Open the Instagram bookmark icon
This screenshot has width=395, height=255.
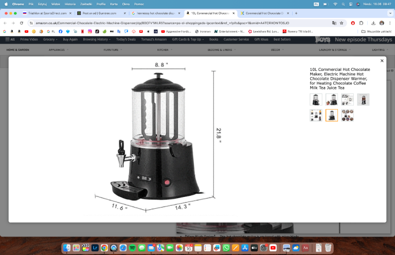[89, 31]
